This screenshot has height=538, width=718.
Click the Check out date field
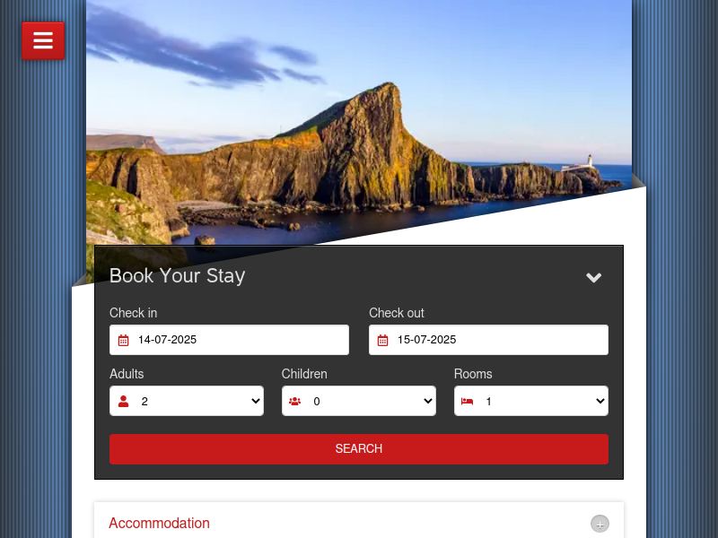point(488,340)
